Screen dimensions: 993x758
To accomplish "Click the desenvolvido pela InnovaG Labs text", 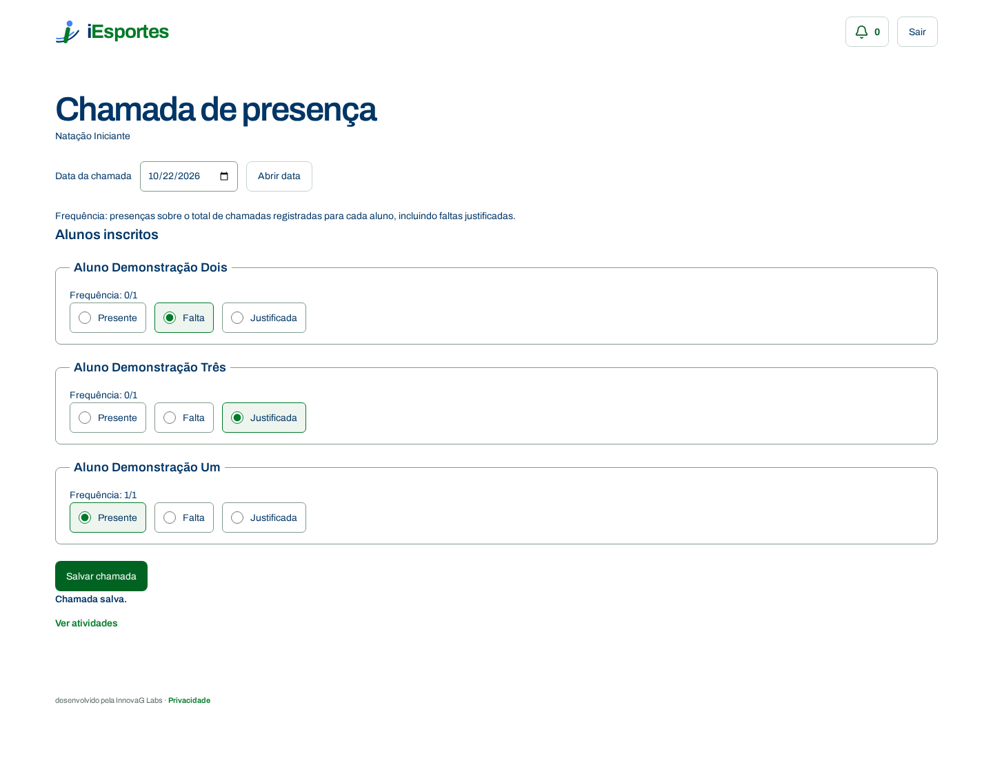I will coord(109,700).
